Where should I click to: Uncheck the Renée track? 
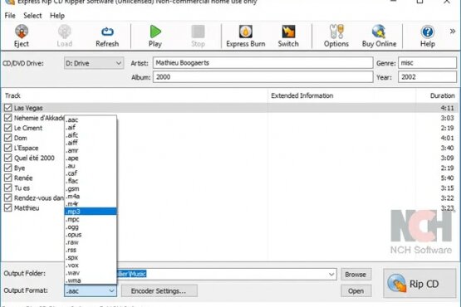click(x=8, y=178)
